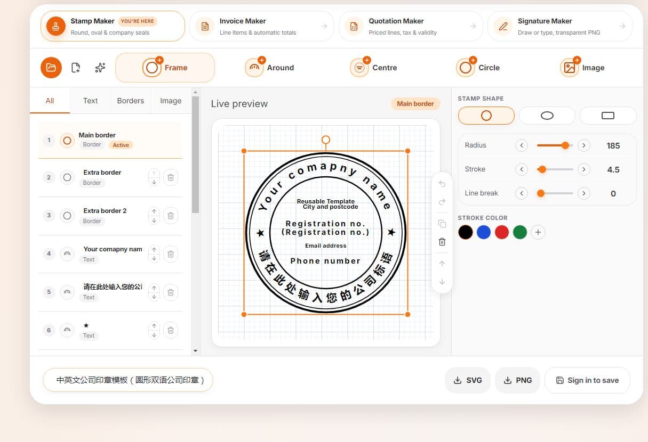Delete the Extra border 2 layer
The image size is (648, 442).
tap(171, 216)
